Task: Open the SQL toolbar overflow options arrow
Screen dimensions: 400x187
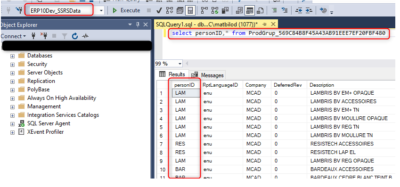Action: pyautogui.click(x=331, y=12)
